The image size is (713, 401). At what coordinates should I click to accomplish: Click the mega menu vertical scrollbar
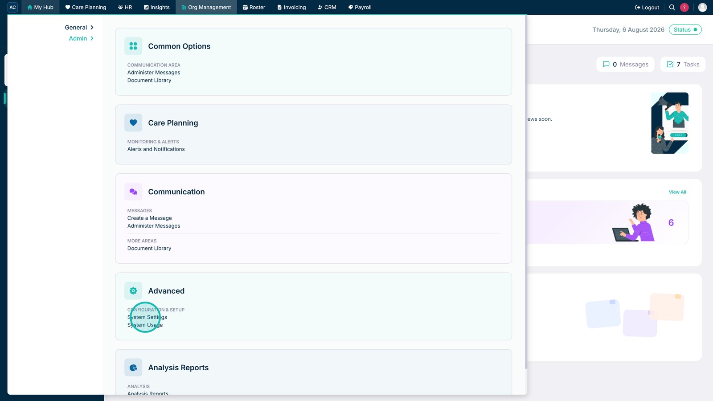526,192
